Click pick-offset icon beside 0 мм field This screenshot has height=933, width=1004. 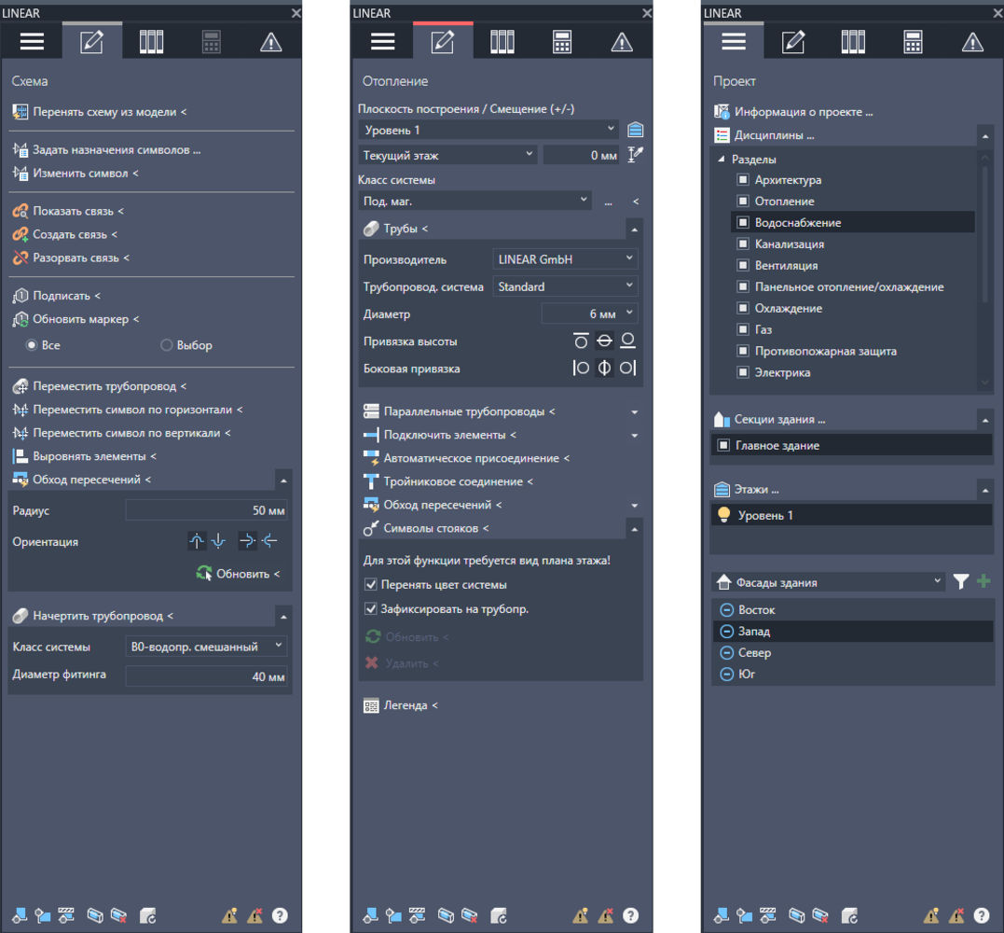click(x=635, y=155)
